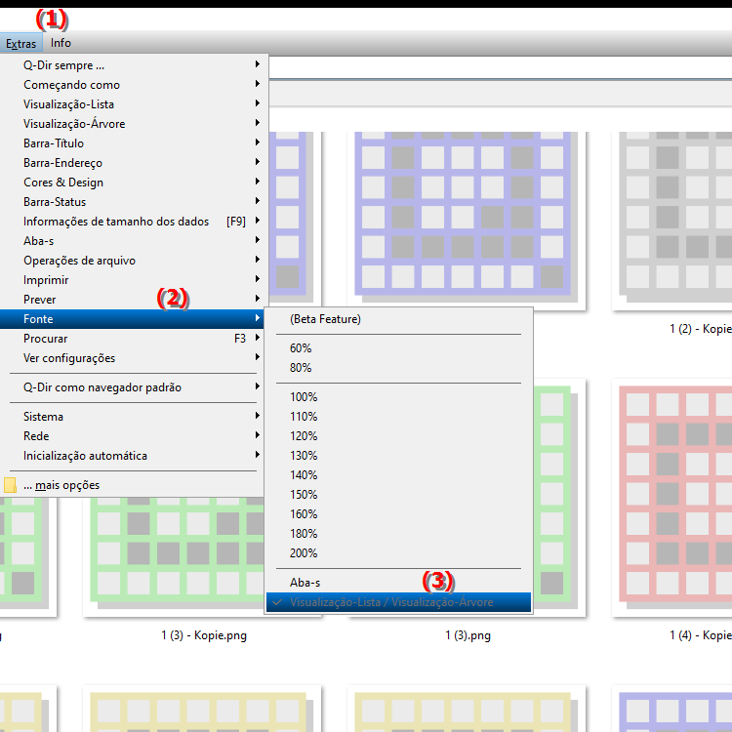Viewport: 732px width, 732px height.
Task: Set font size to 140%
Action: pyautogui.click(x=398, y=475)
